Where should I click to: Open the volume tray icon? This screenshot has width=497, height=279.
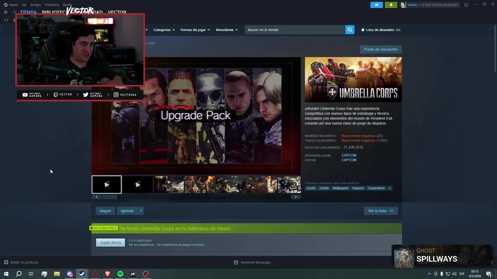click(454, 274)
